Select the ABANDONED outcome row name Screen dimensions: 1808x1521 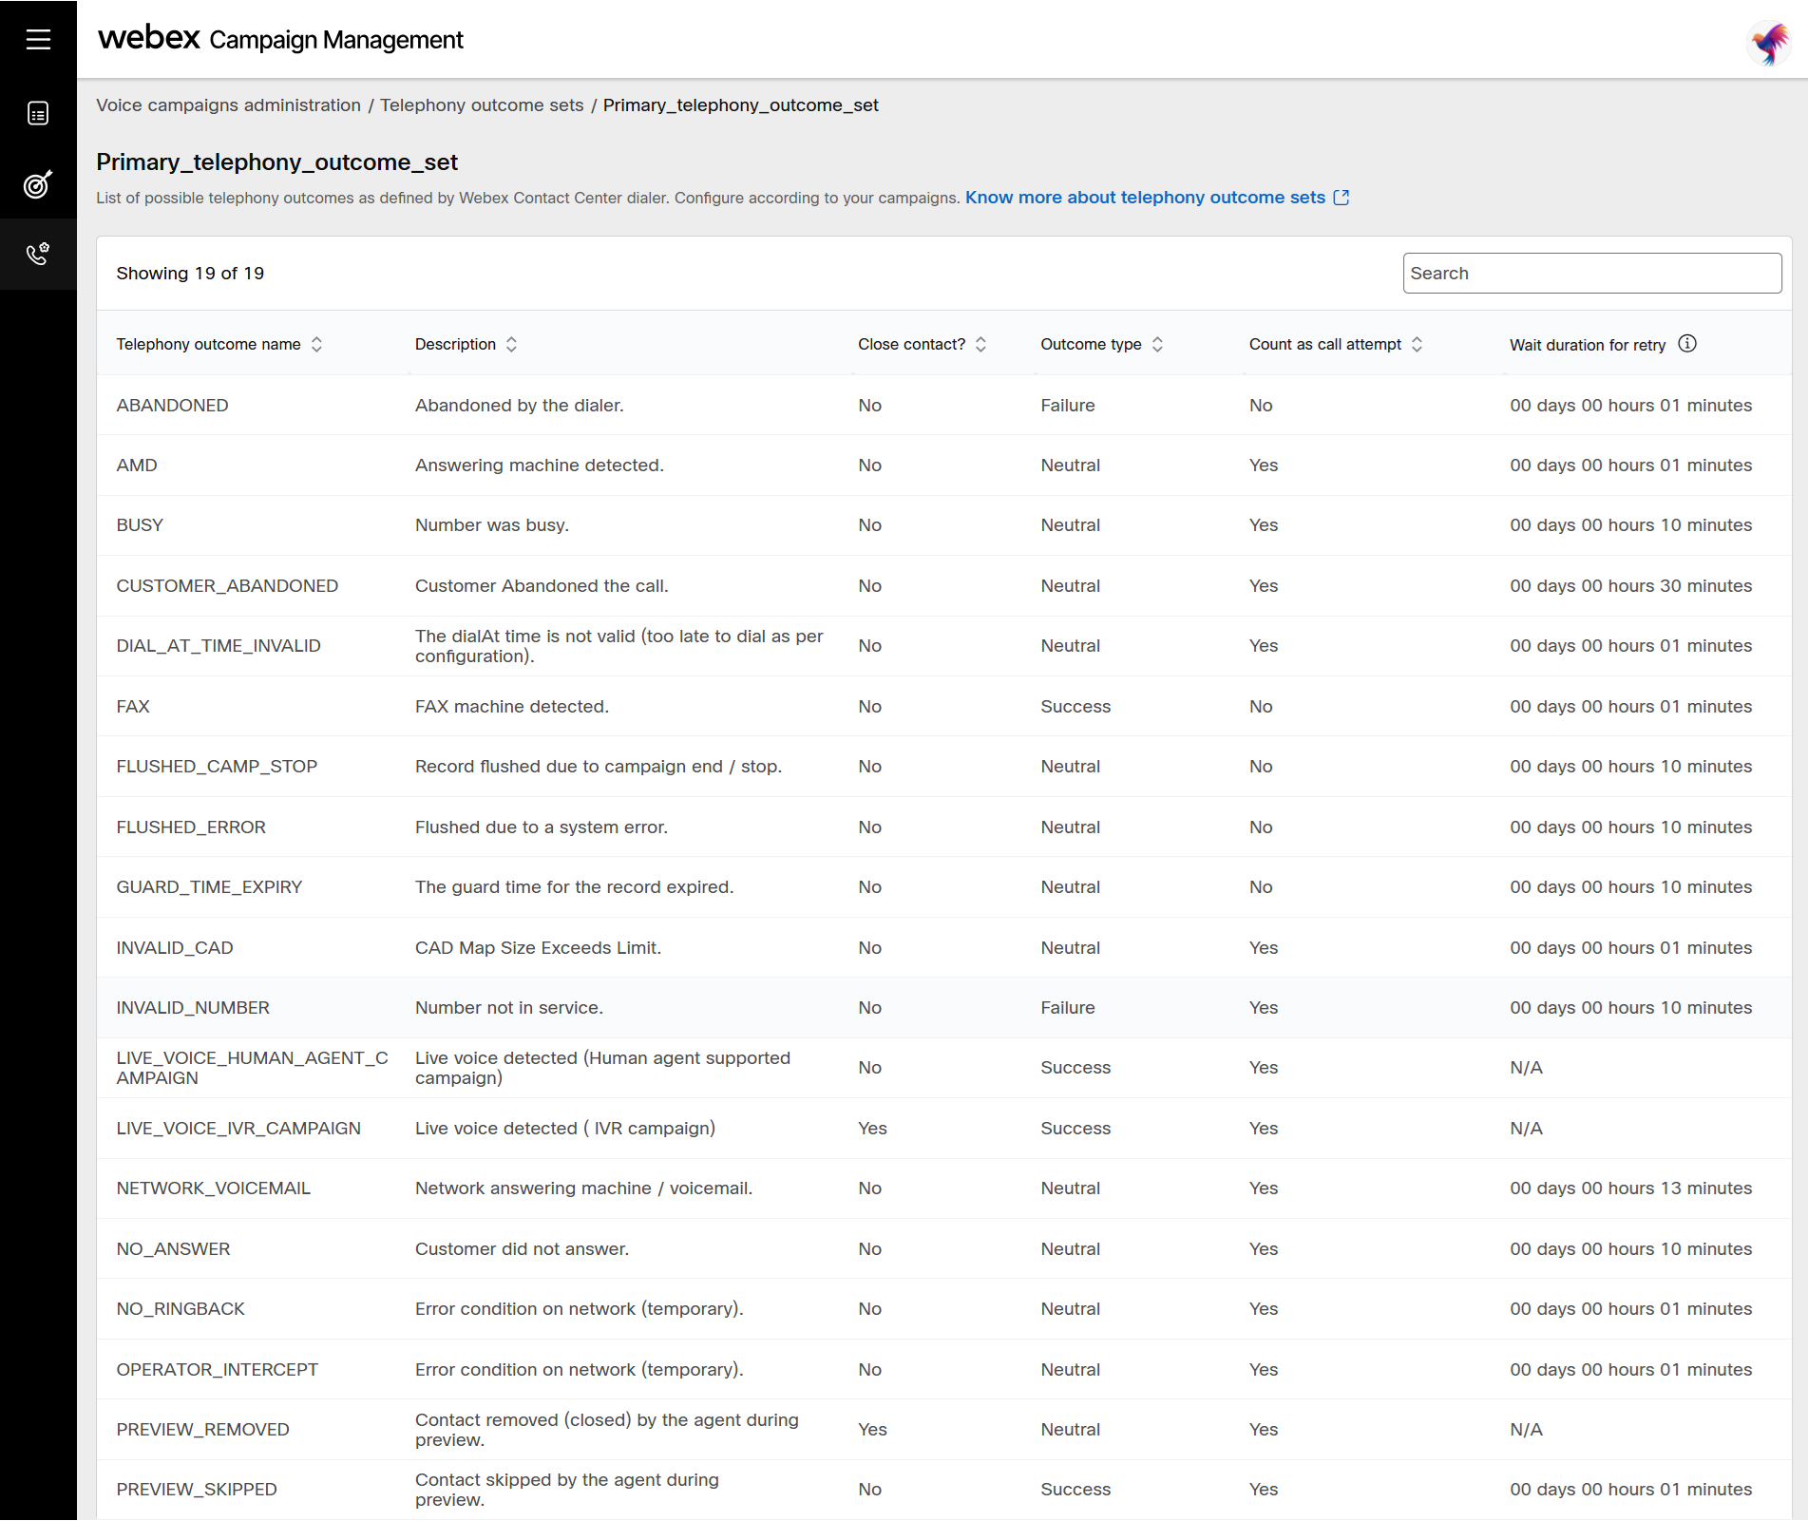[x=172, y=406]
